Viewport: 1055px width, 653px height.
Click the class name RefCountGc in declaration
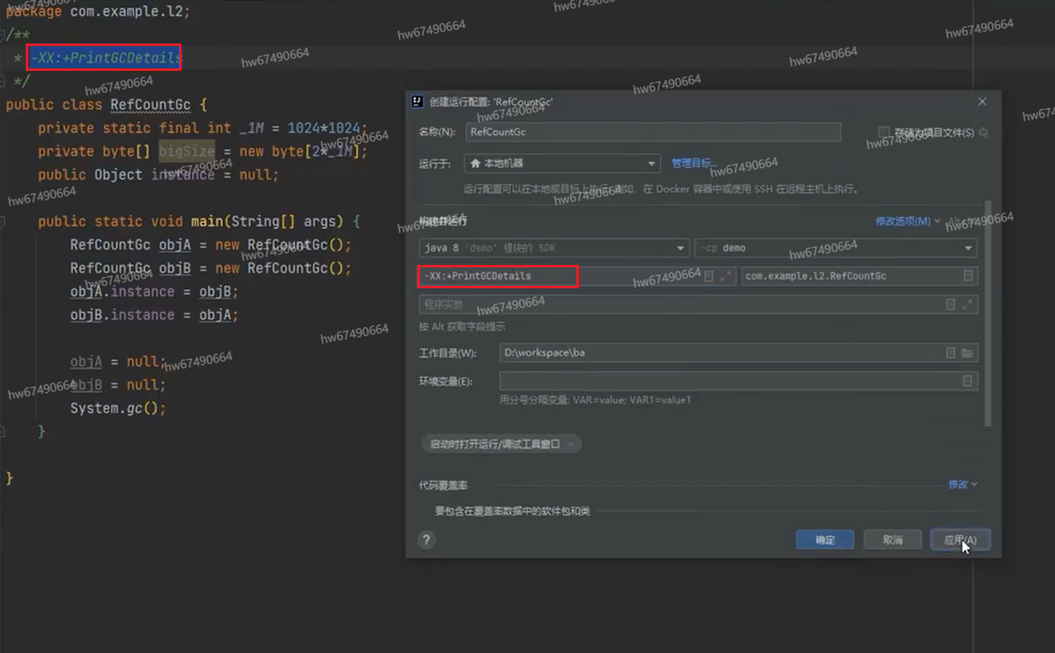click(x=151, y=105)
